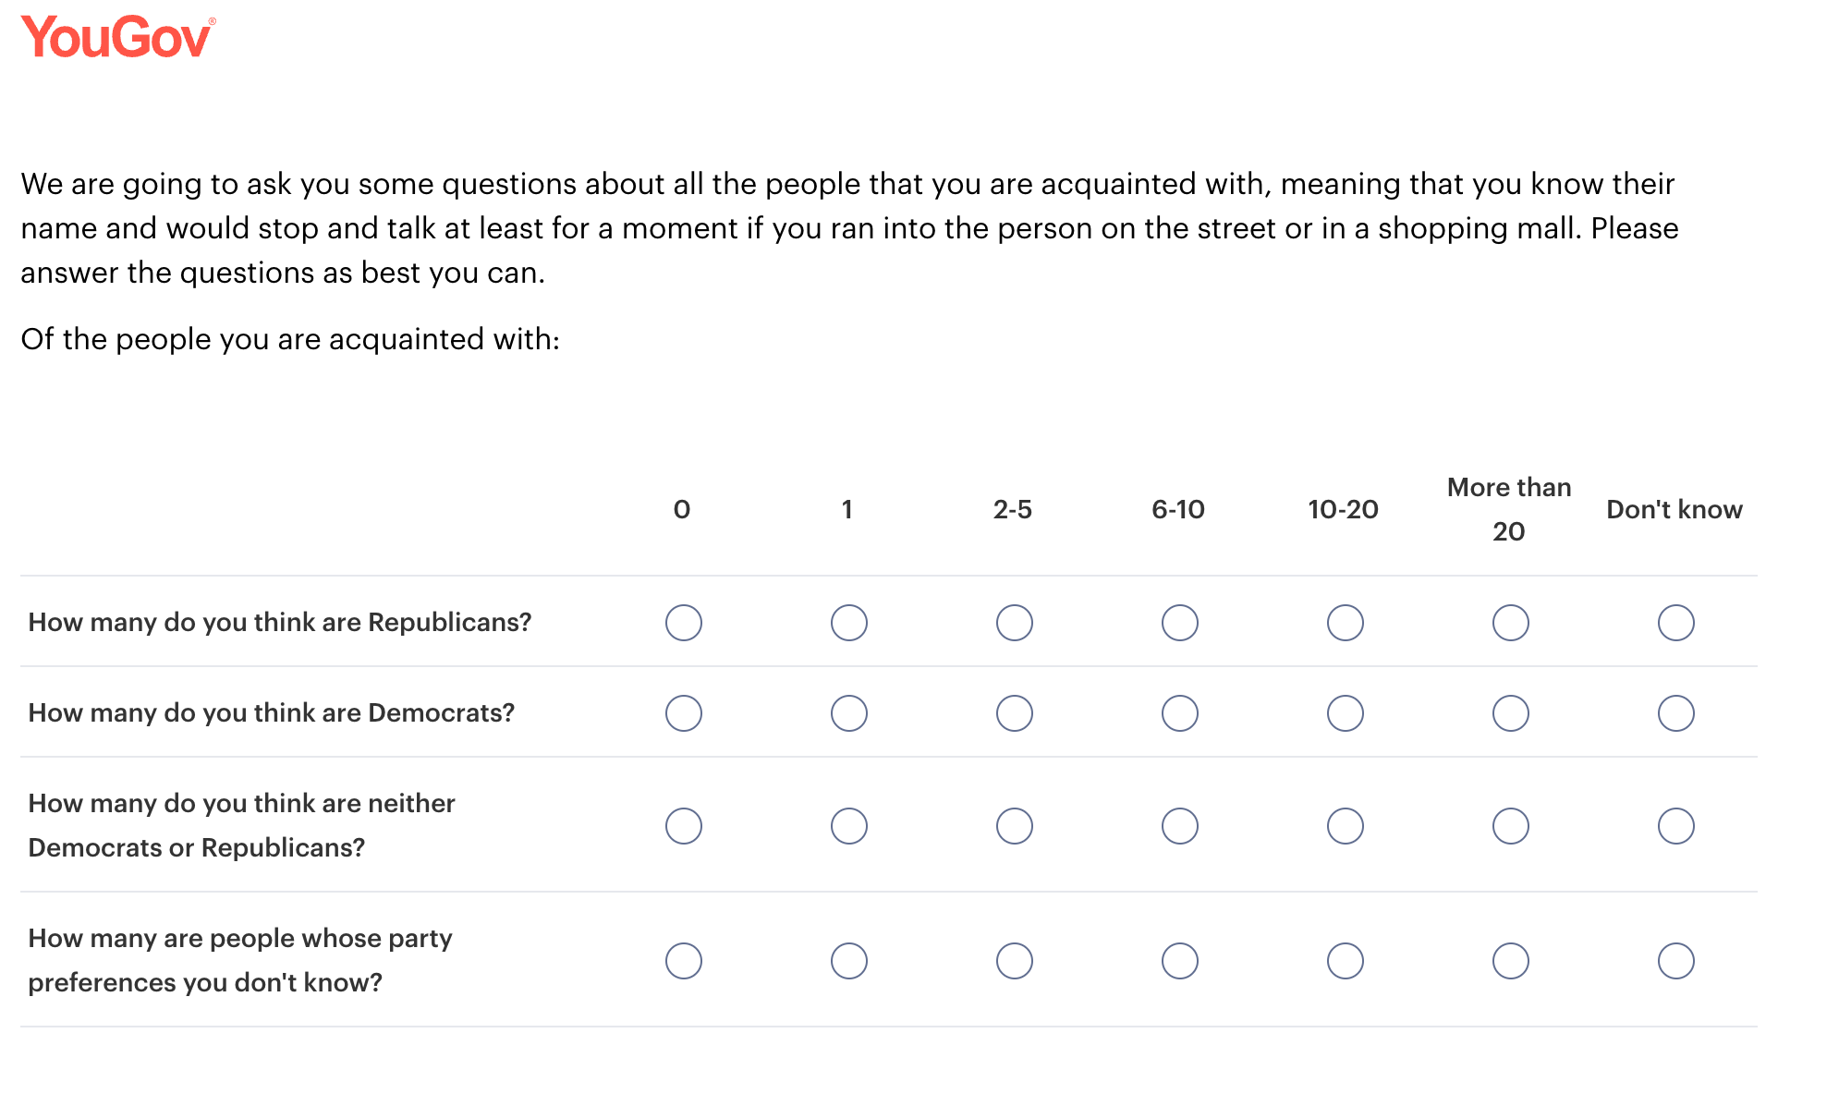Choose 2-5 for Republicans row
1839x1094 pixels.
point(1014,623)
